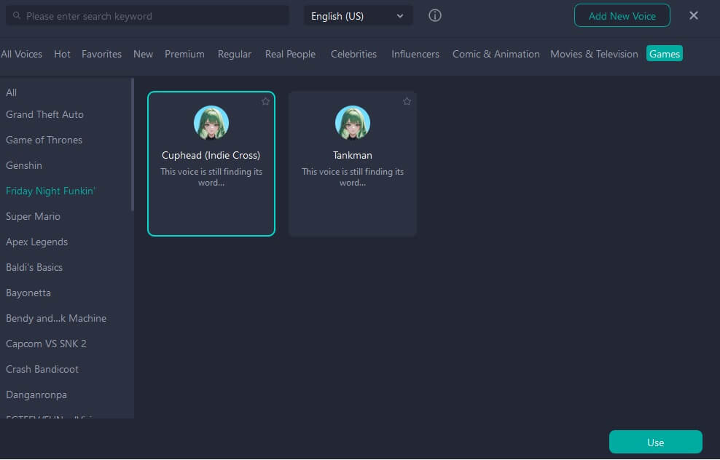
Task: Click the category list vertical scrollbar
Action: [x=133, y=146]
